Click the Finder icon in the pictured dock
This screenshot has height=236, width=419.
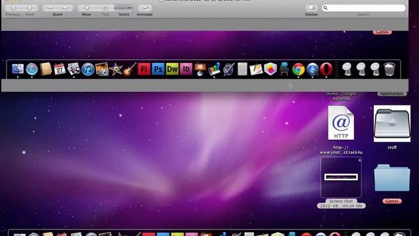18,69
